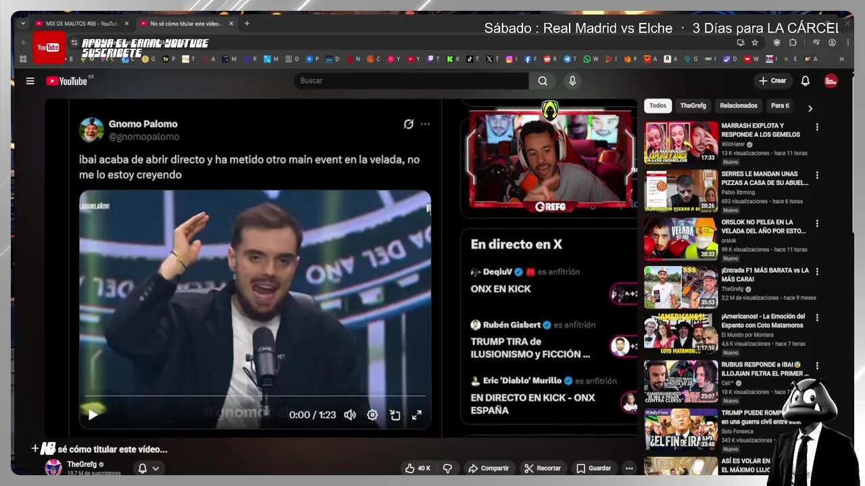This screenshot has height=486, width=865.
Task: Go to the YouTube home logo next to hamburger
Action: pyautogui.click(x=67, y=81)
